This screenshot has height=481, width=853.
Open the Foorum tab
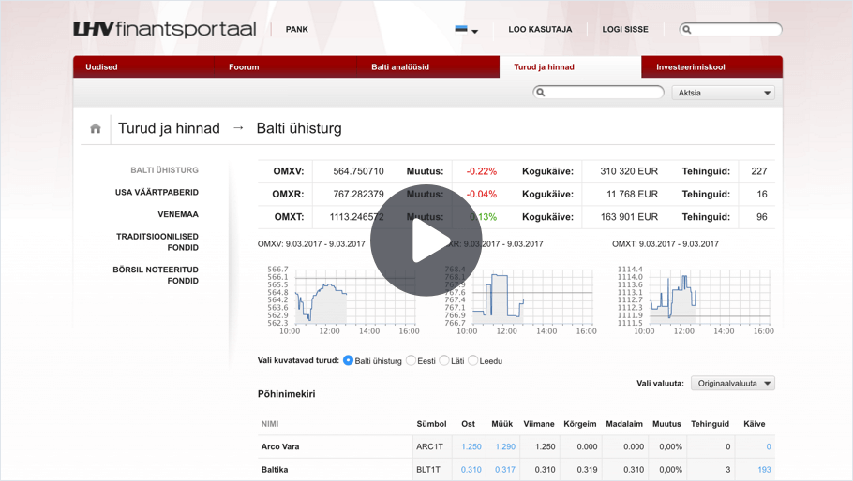286,66
